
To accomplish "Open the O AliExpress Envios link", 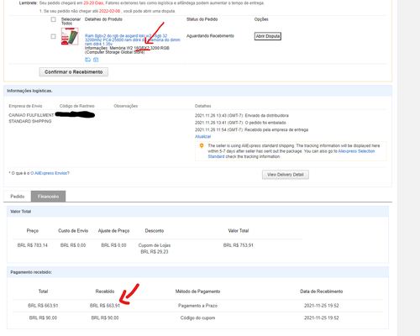I will pos(50,173).
